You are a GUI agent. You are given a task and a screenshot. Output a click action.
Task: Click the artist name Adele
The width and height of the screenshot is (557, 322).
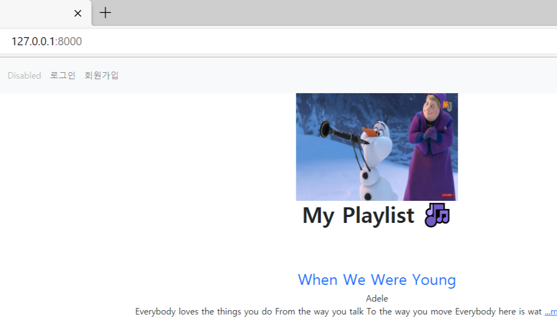(x=377, y=299)
